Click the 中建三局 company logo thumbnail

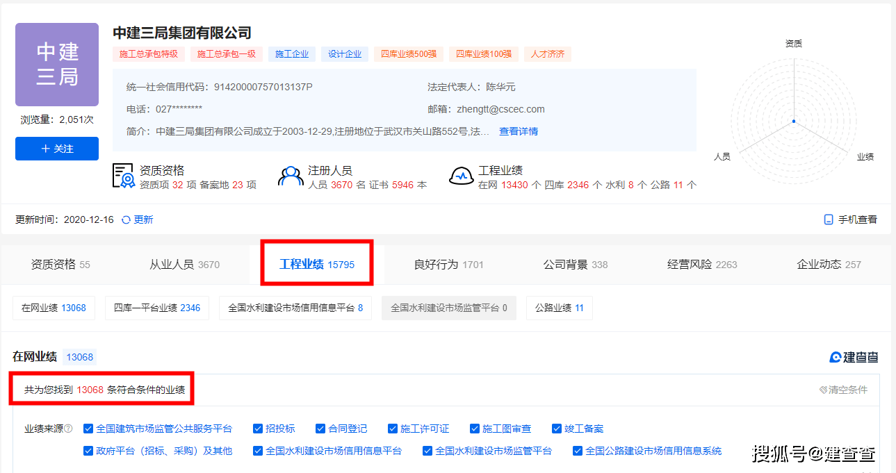pos(57,65)
